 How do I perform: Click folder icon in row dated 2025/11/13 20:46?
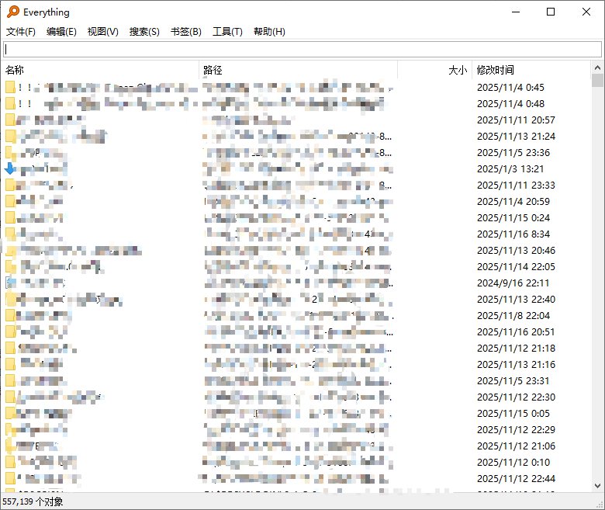tap(10, 250)
